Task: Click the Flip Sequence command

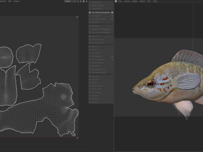Action: click(101, 92)
